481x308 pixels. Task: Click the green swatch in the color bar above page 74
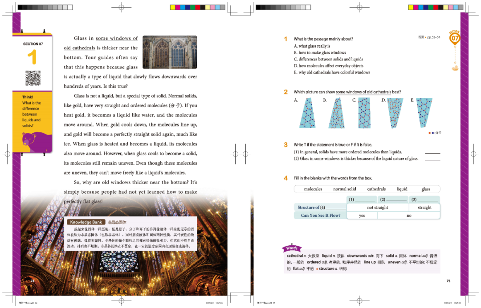coord(193,8)
